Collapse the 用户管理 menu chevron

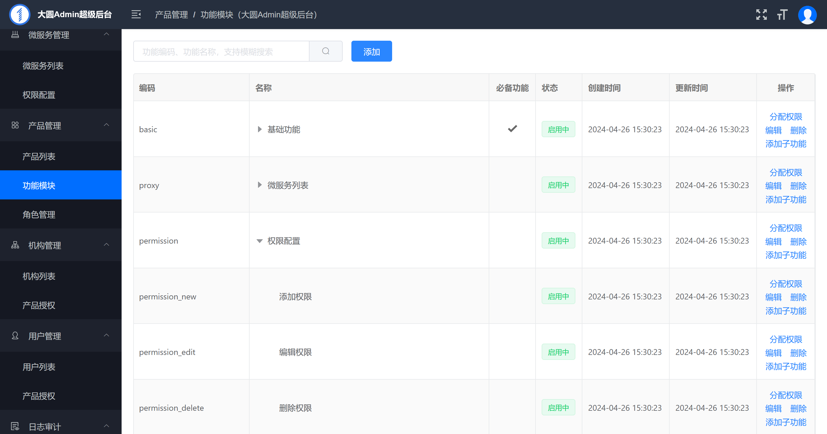point(106,335)
